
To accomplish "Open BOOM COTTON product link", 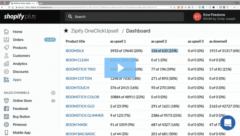I will click(x=79, y=79).
